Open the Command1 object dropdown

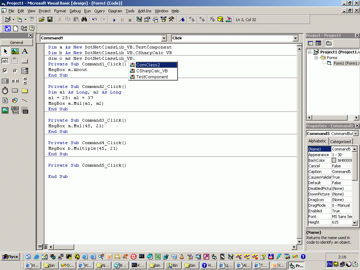point(164,38)
